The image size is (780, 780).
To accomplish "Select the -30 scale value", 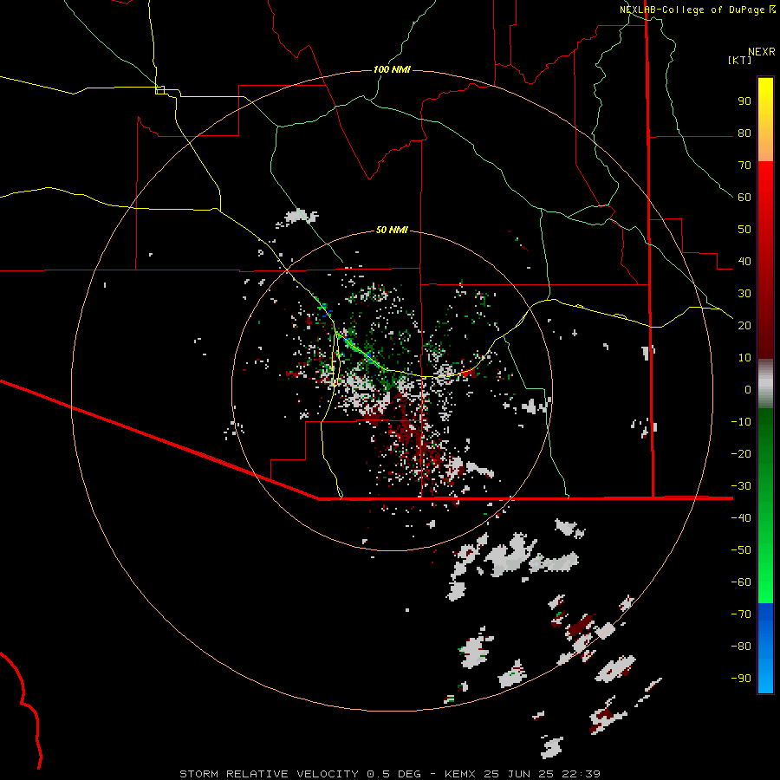I will [741, 486].
